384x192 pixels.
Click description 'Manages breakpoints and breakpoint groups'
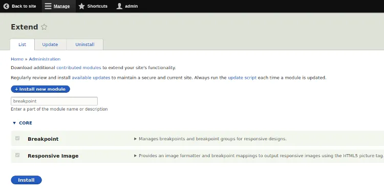coord(212,139)
